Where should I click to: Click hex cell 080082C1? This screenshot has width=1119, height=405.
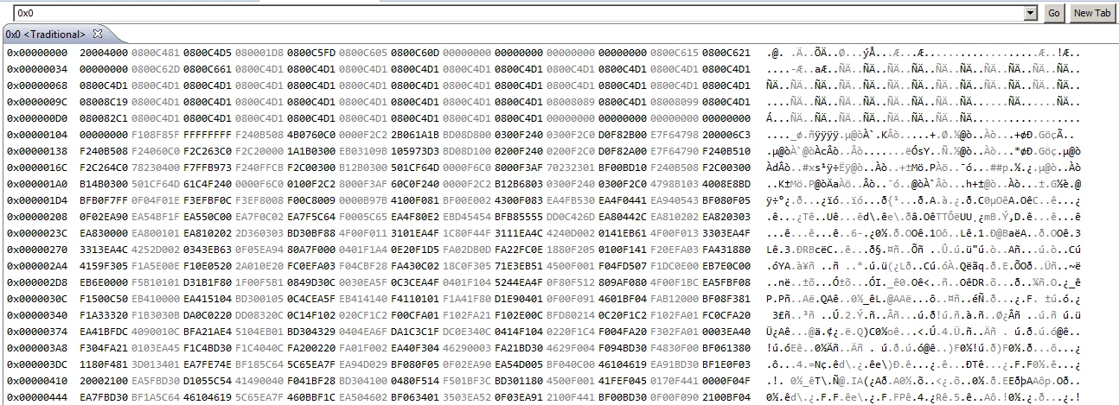103,118
